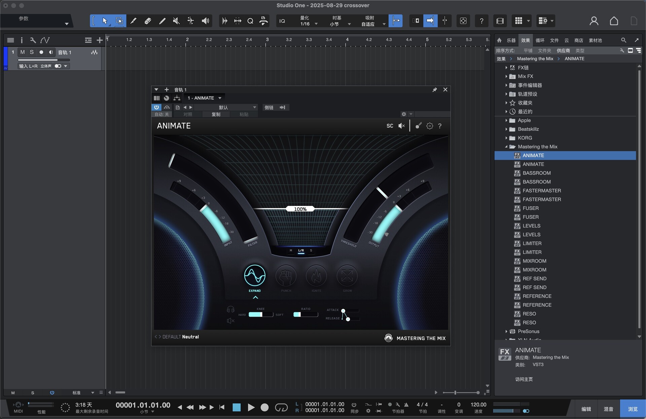The image size is (646, 419).
Task: Click the Record button in transport
Action: (x=265, y=408)
